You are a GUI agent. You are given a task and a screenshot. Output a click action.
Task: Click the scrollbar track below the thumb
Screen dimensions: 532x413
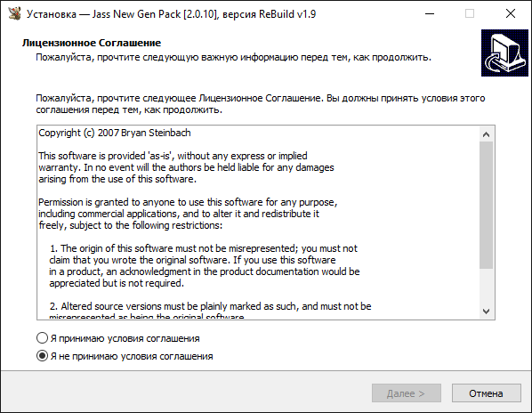pyautogui.click(x=486, y=286)
